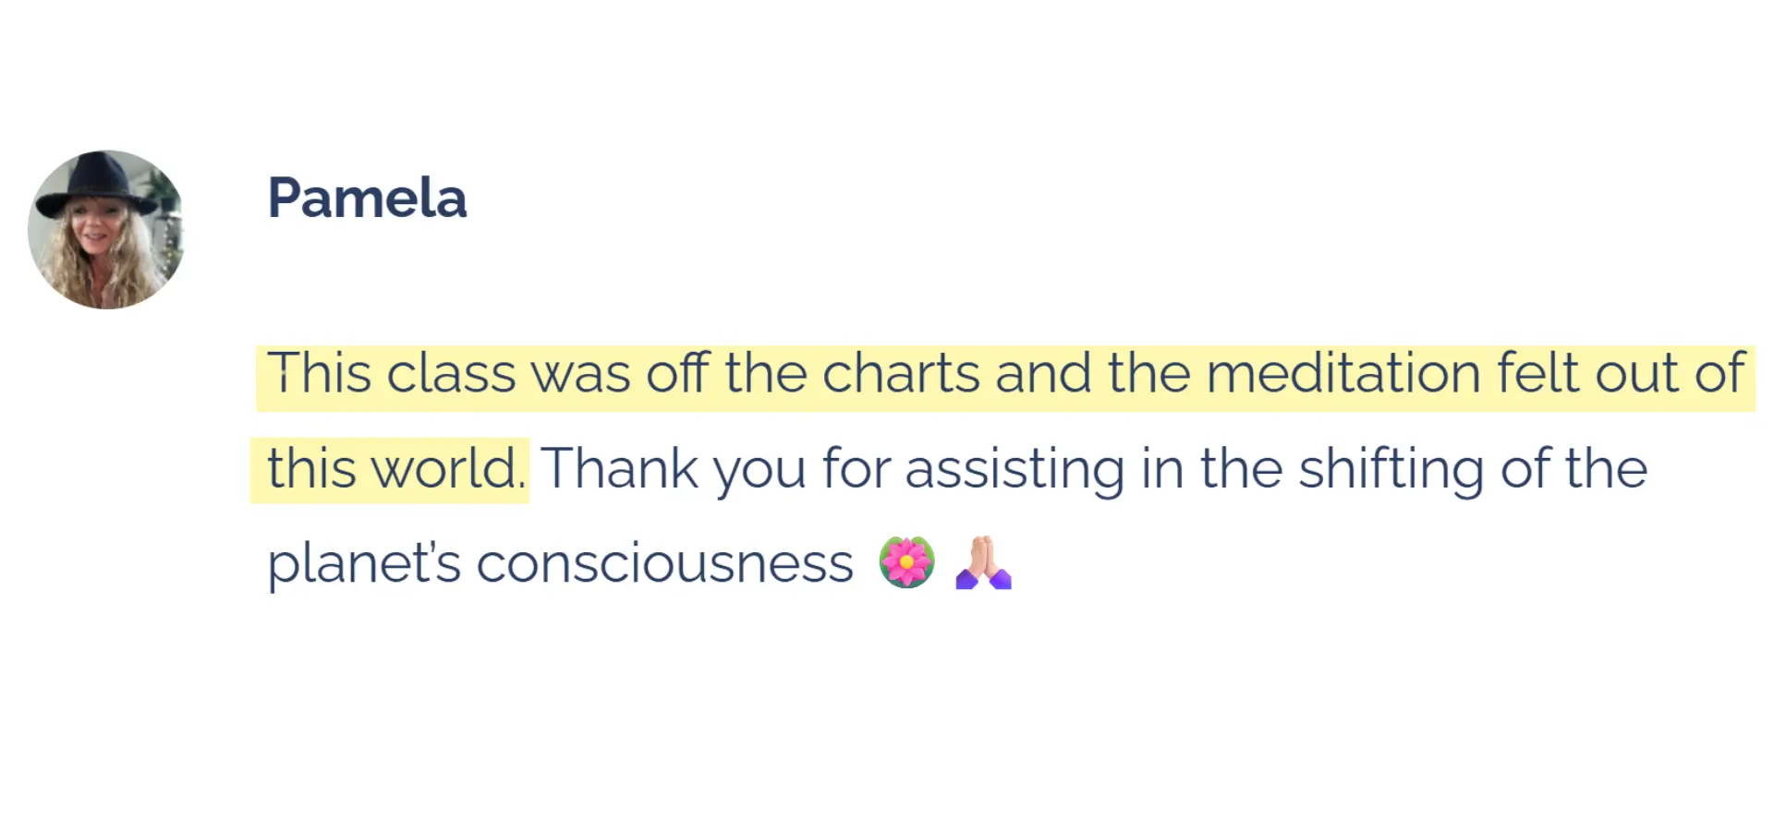Click the black hat in Pamela's avatar
Screen dimensions: 1774x831
click(99, 183)
